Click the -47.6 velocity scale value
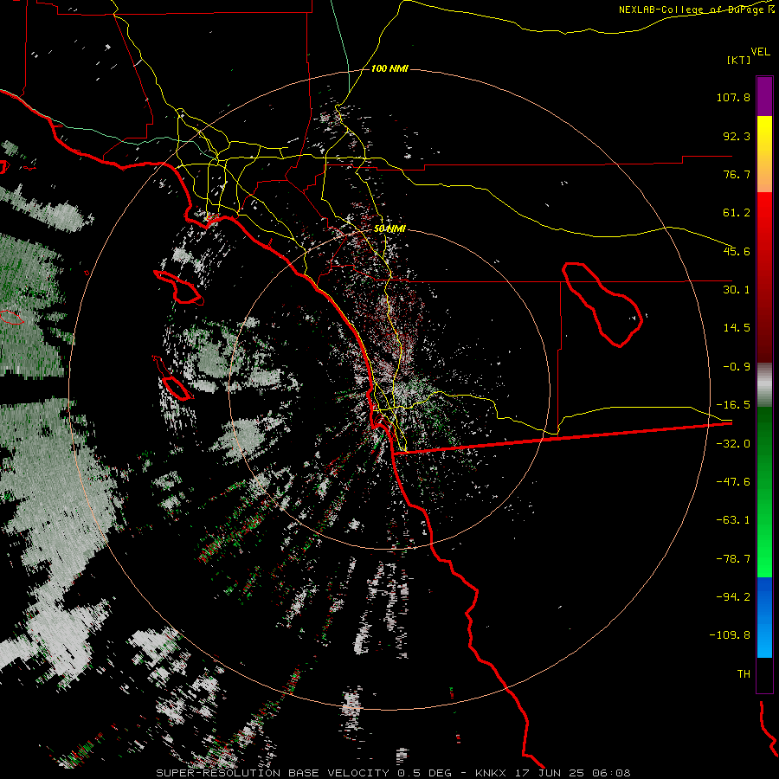779x779 pixels. pos(733,482)
